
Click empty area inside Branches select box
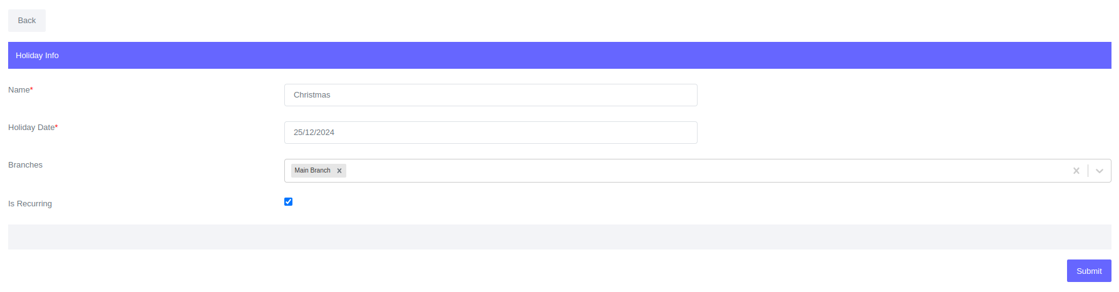[689, 171]
